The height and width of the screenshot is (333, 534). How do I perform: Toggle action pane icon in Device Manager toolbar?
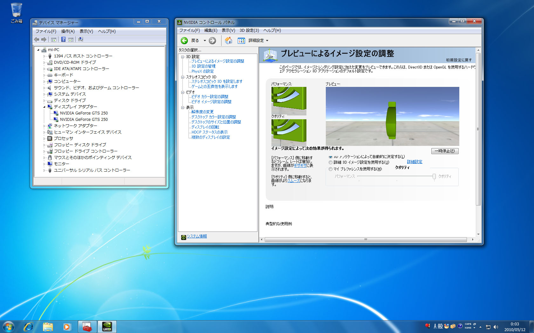(71, 39)
